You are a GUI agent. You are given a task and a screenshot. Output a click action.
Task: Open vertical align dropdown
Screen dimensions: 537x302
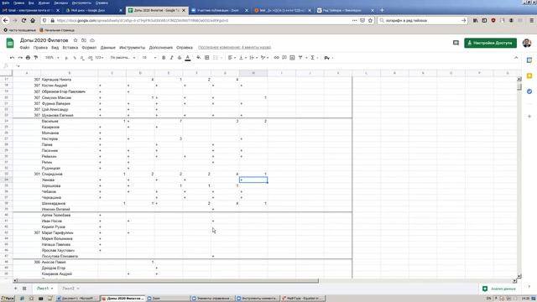(x=242, y=58)
